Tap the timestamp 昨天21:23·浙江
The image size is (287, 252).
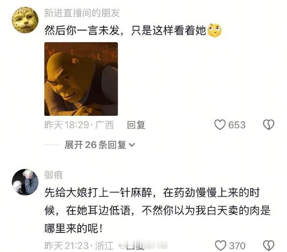tap(79, 246)
